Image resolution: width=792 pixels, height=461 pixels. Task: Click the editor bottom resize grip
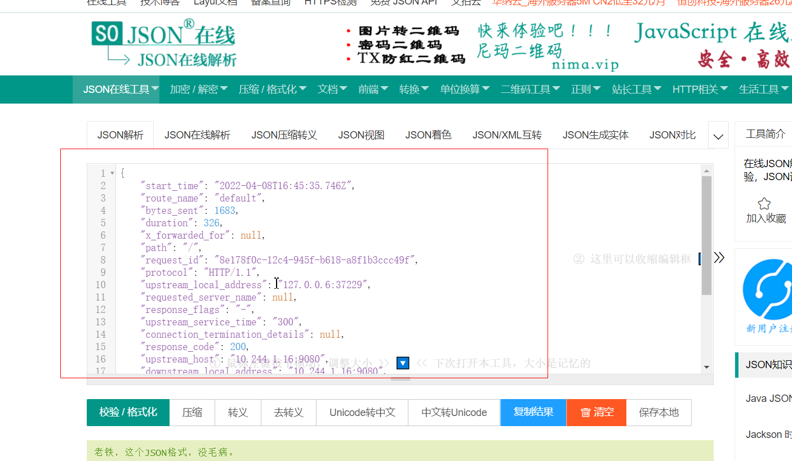[x=401, y=379]
